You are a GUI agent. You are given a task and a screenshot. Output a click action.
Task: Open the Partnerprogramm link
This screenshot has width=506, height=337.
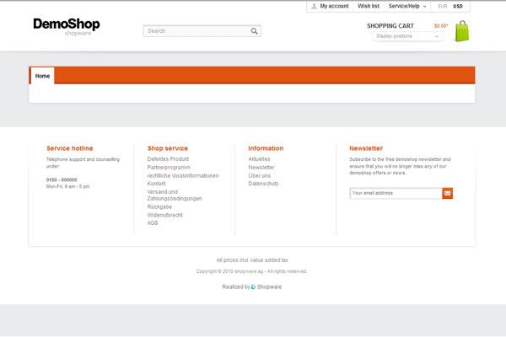point(169,167)
